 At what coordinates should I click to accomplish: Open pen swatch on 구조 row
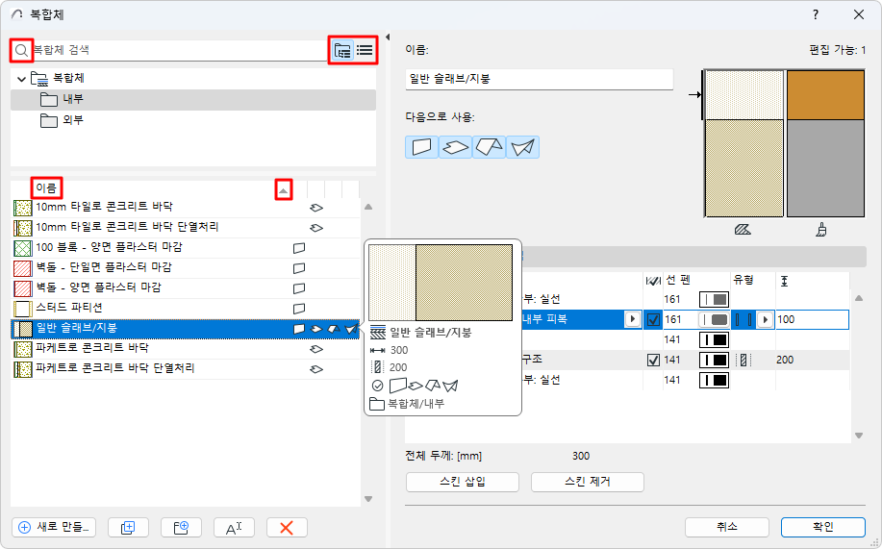click(x=714, y=360)
